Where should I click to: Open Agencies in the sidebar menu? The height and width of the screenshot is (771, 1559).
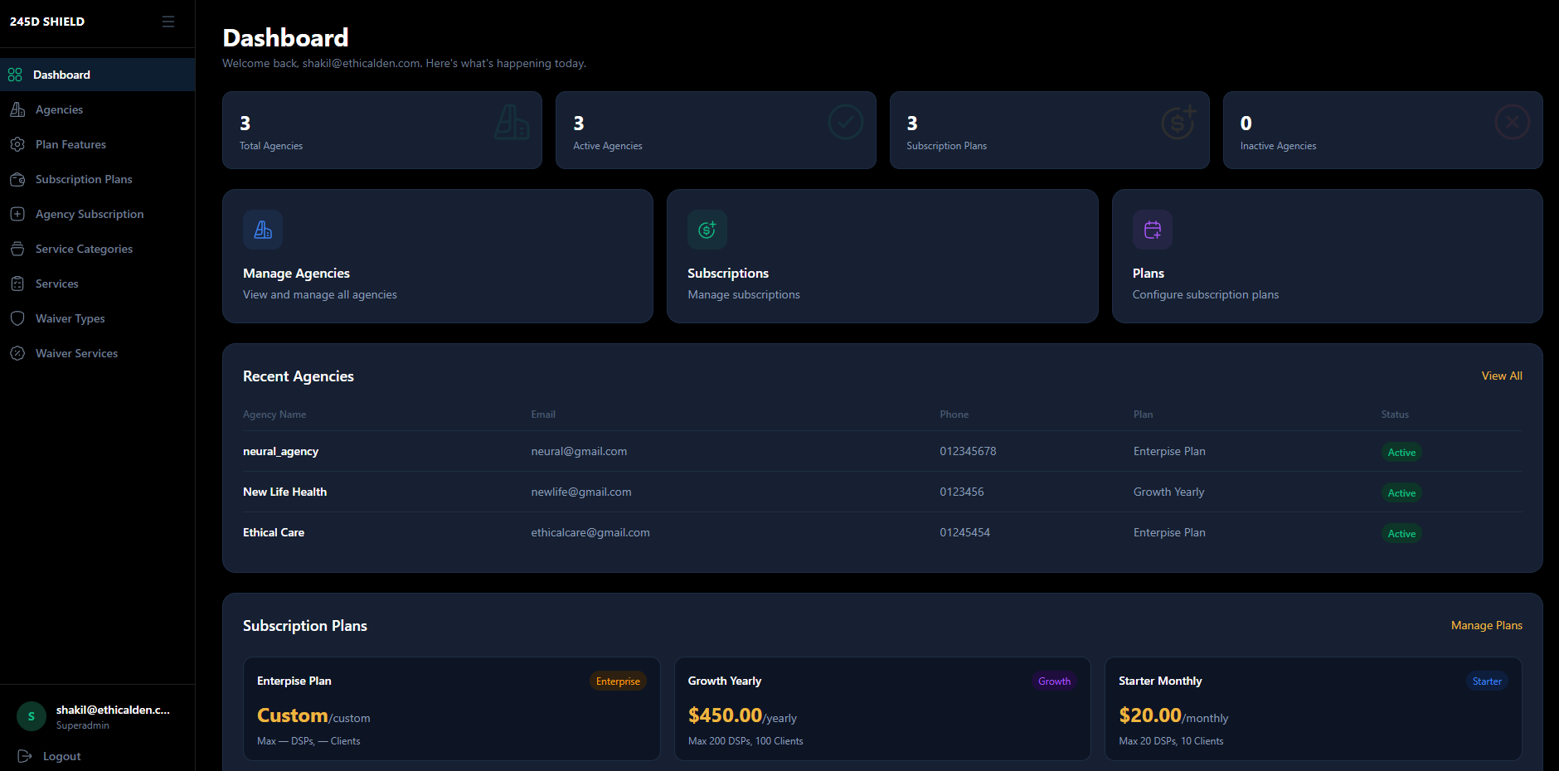pyautogui.click(x=98, y=109)
